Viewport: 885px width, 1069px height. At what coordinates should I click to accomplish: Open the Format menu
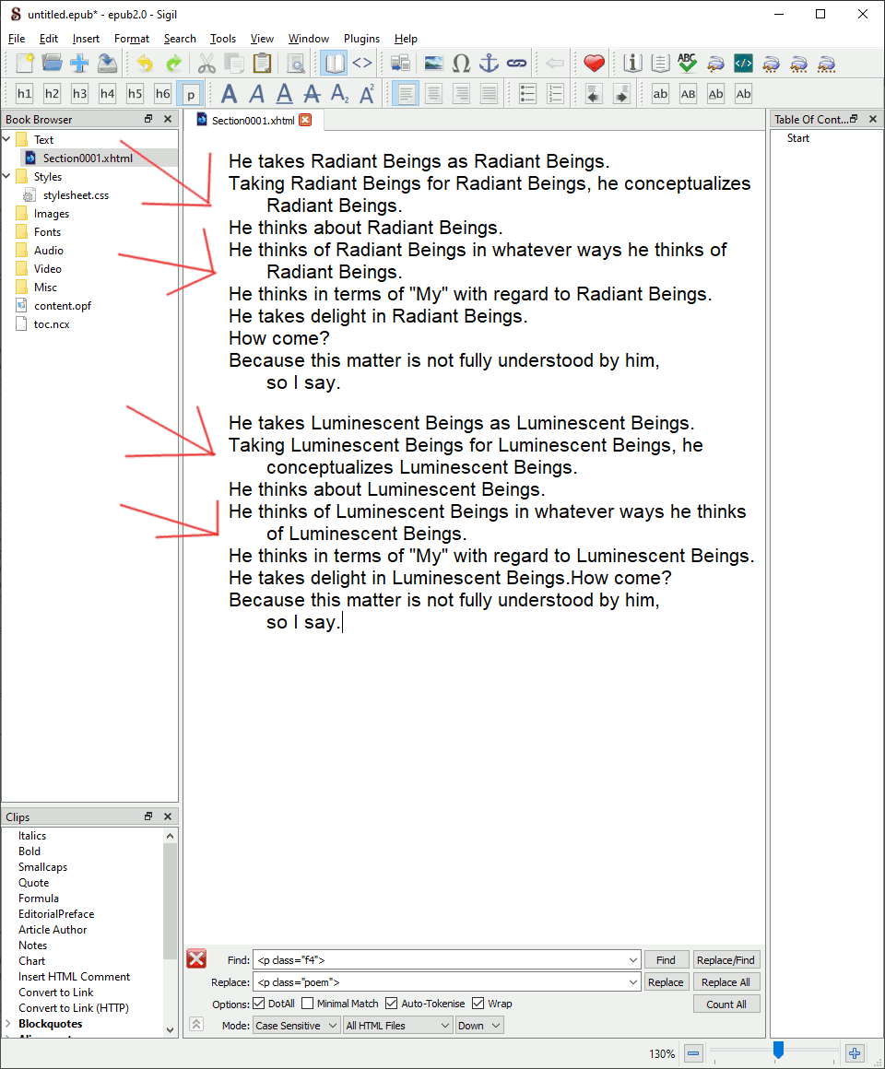click(x=132, y=39)
